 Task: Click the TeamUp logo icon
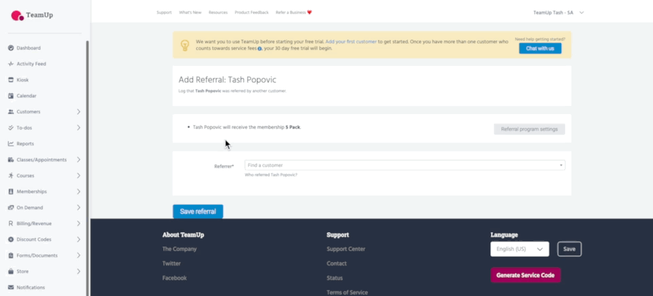coord(17,15)
